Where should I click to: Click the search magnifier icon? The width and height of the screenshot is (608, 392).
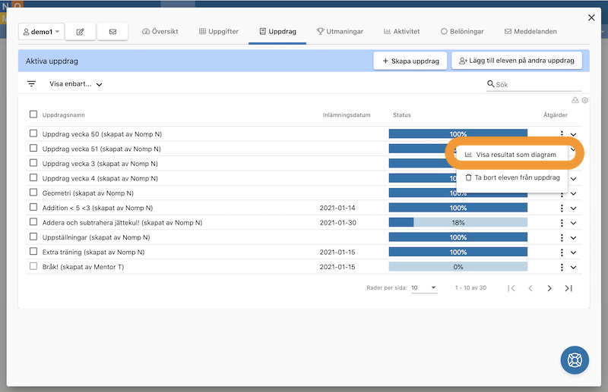[x=490, y=83]
